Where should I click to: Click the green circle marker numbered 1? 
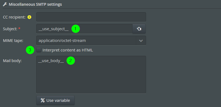pyautogui.click(x=75, y=29)
